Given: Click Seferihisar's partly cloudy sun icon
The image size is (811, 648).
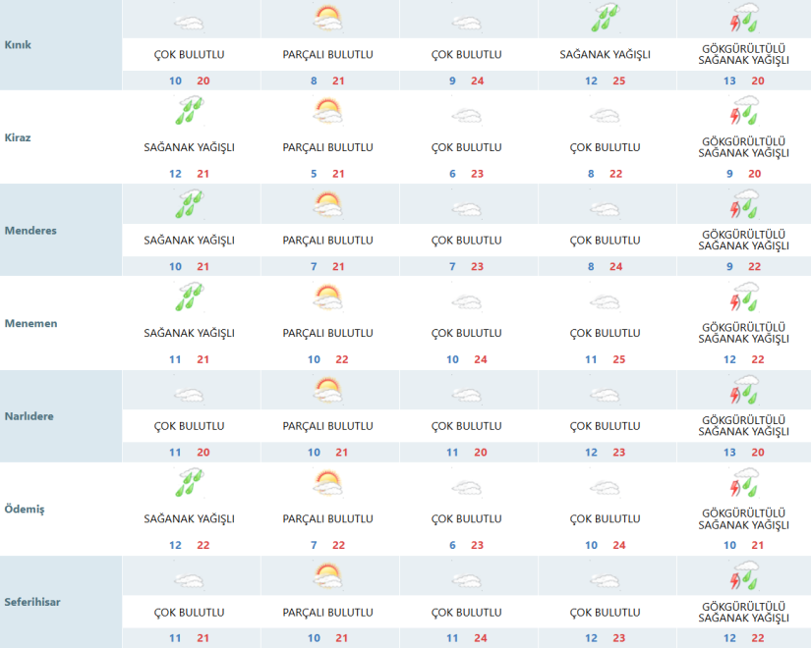Looking at the screenshot, I should click(327, 578).
